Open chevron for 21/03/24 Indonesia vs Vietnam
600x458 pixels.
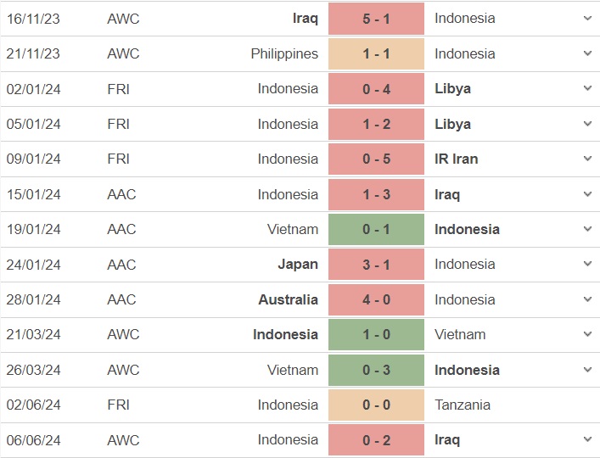(x=587, y=334)
